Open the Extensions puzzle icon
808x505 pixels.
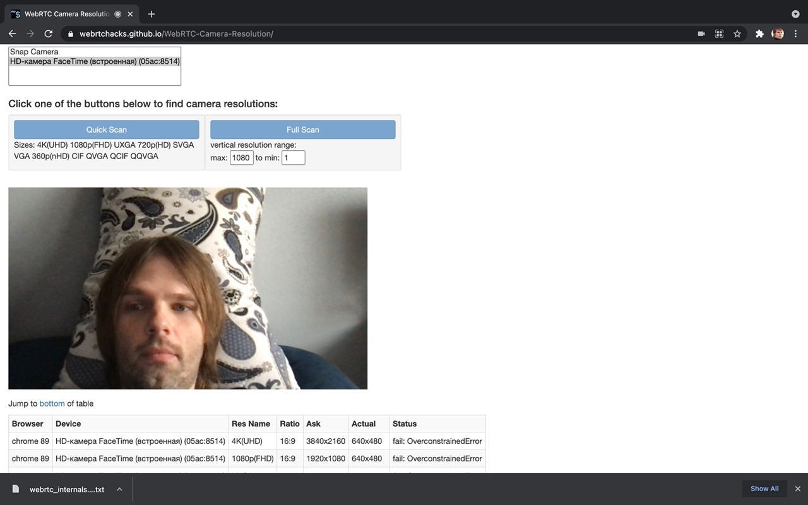759,33
